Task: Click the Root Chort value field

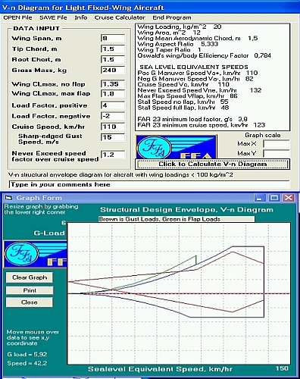Action: tap(113, 60)
